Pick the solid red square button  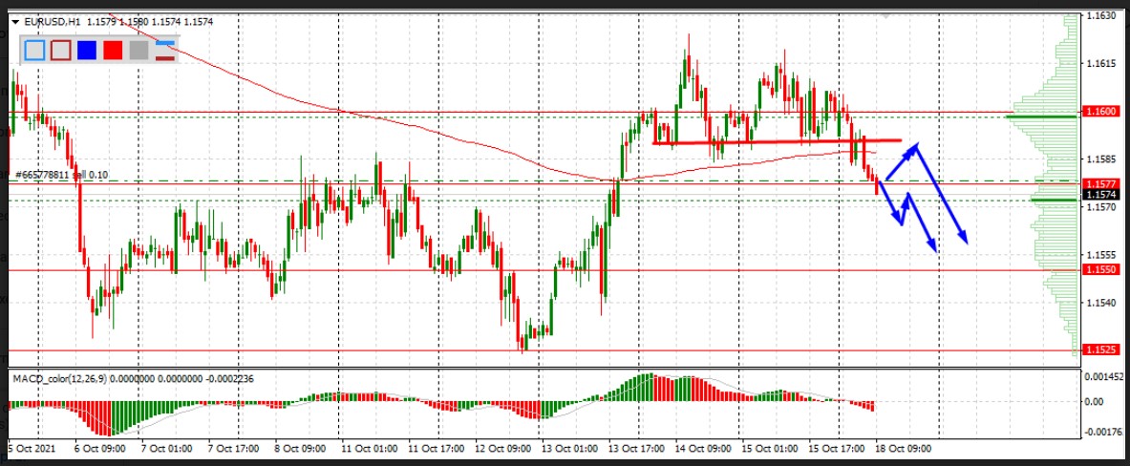[113, 51]
